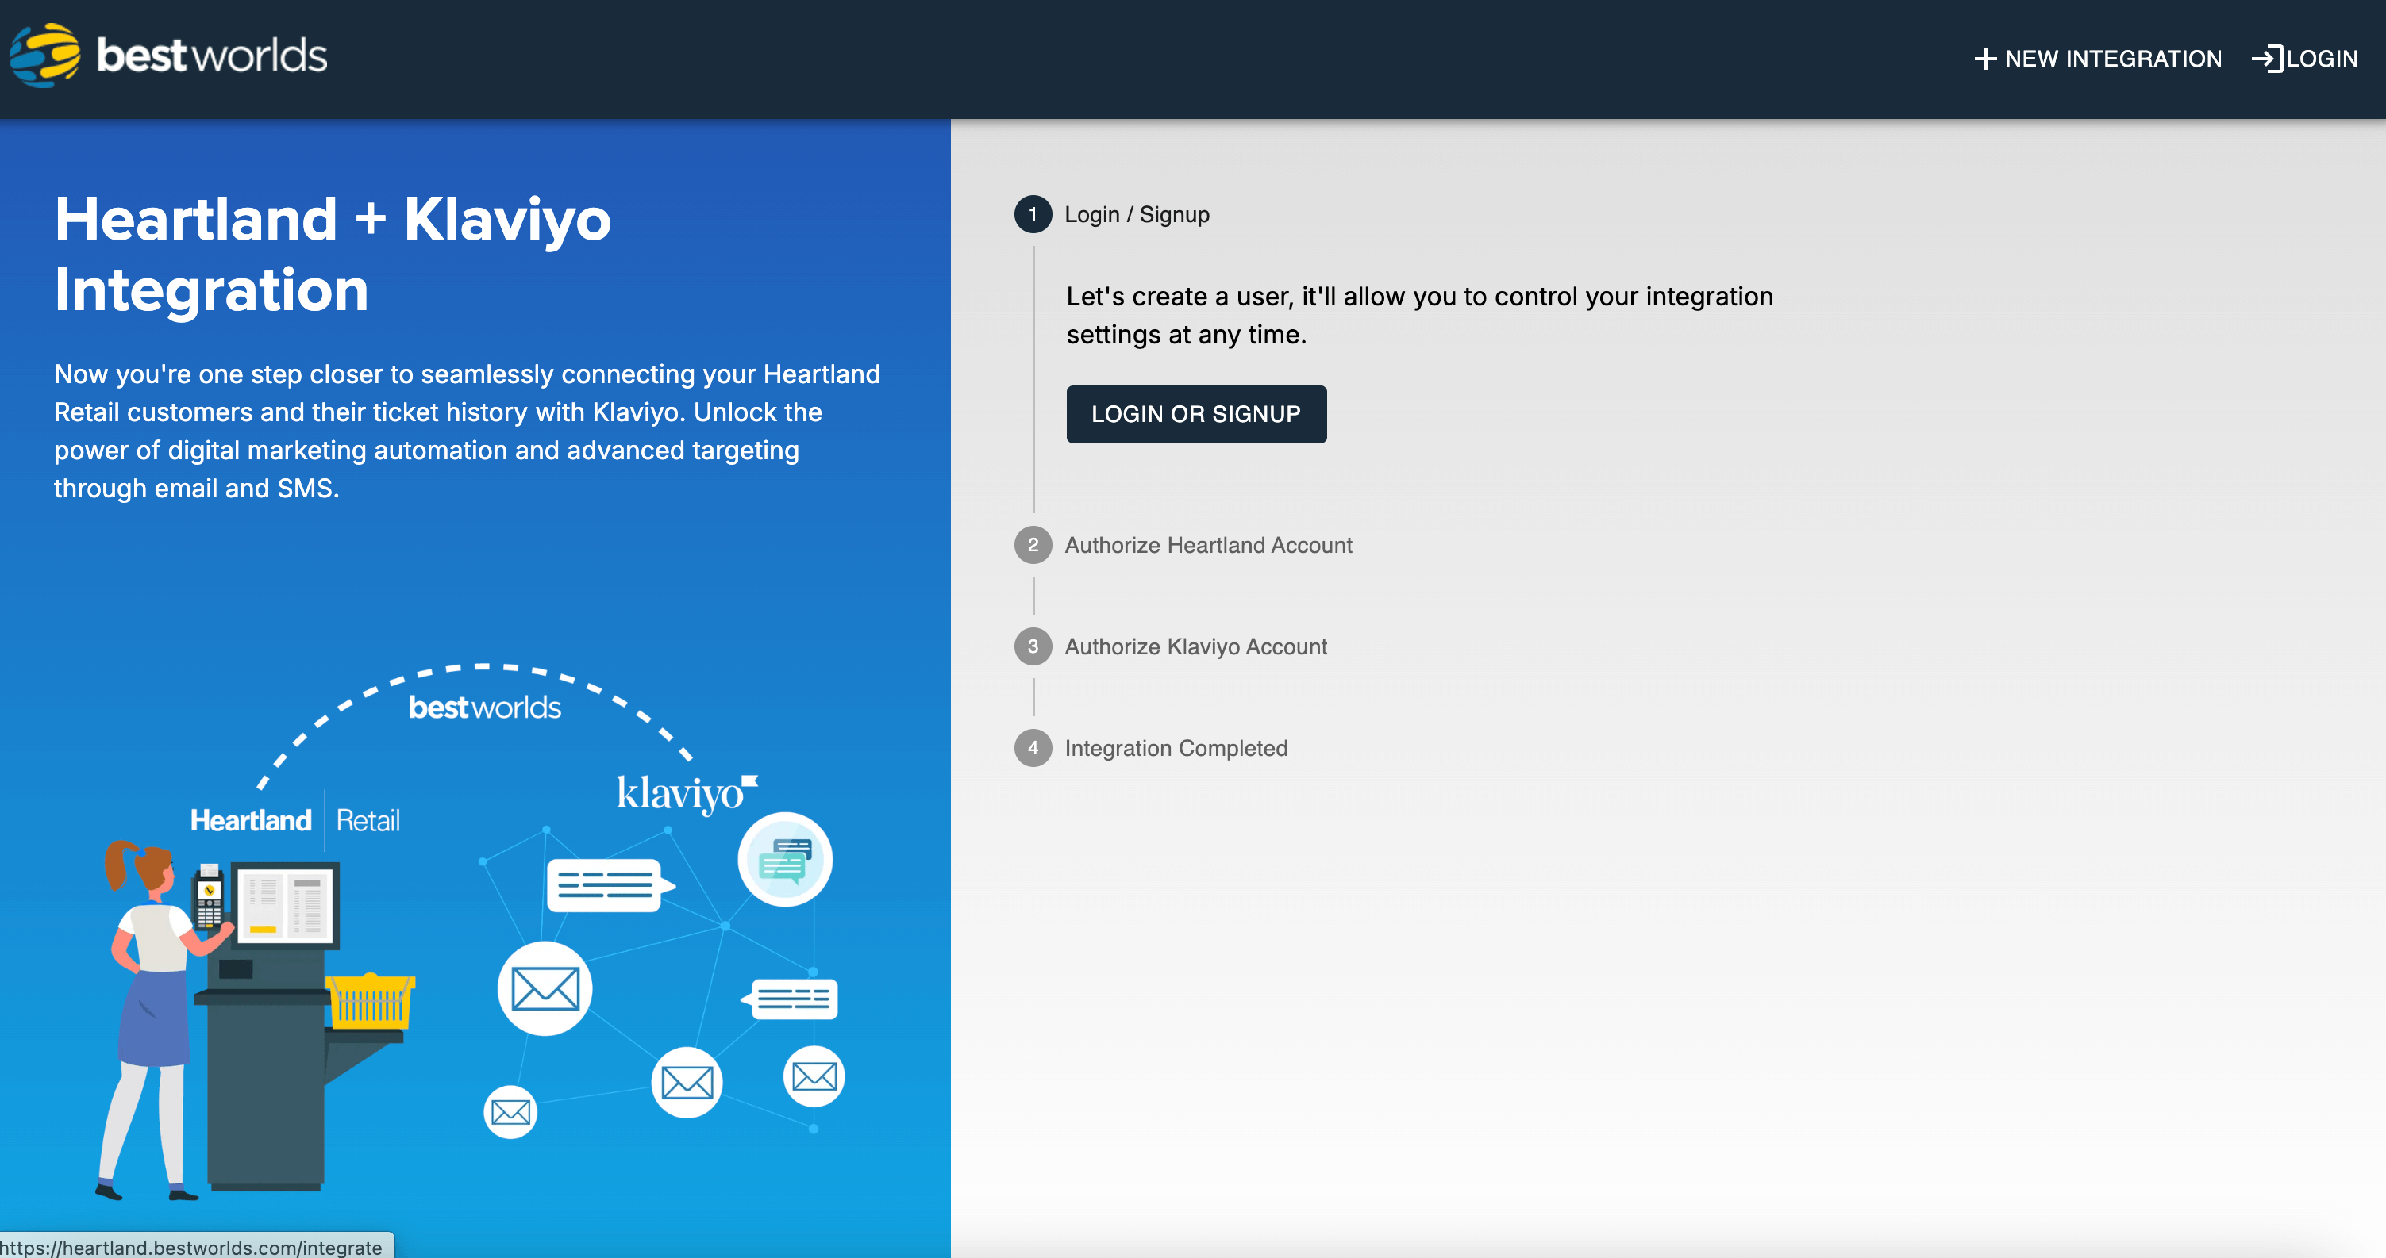Click the card payment terminal graphic

click(209, 896)
